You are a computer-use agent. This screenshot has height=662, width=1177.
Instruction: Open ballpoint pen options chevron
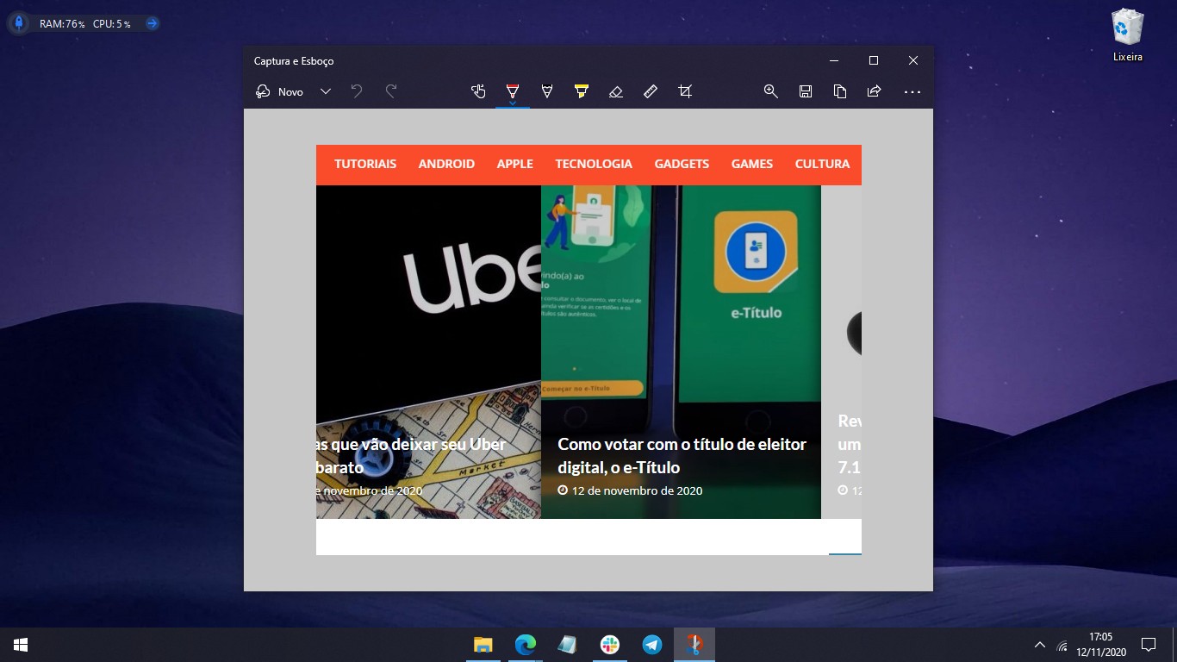click(x=513, y=103)
